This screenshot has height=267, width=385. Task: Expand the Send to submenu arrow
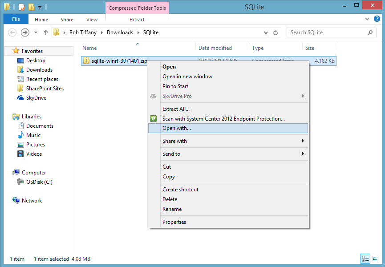click(303, 154)
